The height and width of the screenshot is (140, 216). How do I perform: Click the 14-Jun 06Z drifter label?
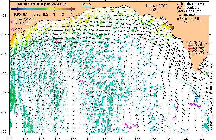(x=23, y=23)
